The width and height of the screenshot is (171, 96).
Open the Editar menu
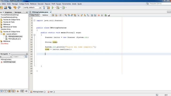[4, 4]
